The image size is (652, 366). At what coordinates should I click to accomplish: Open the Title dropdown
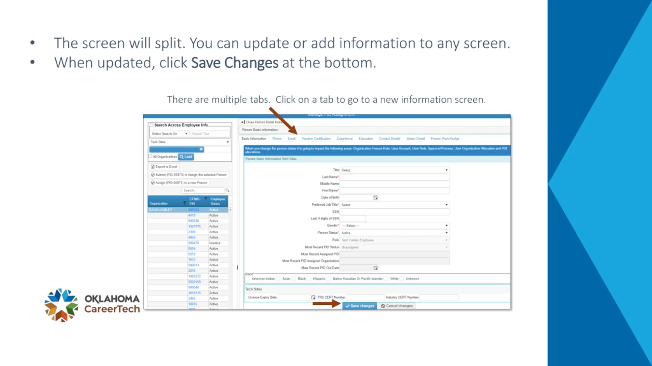point(395,170)
